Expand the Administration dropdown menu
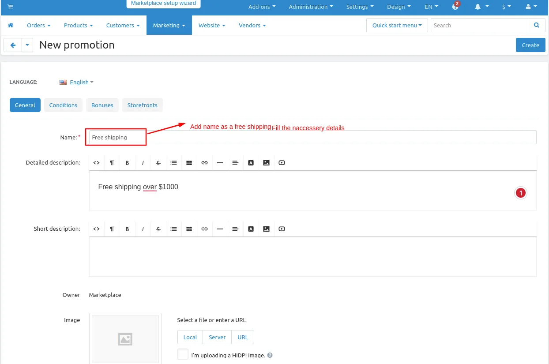 (x=311, y=7)
